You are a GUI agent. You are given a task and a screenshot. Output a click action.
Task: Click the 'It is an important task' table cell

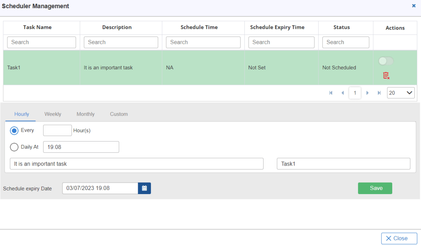pos(121,68)
